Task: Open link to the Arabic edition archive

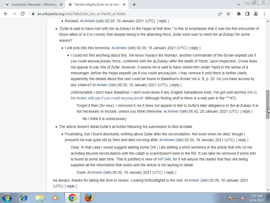Action: (x=164, y=95)
